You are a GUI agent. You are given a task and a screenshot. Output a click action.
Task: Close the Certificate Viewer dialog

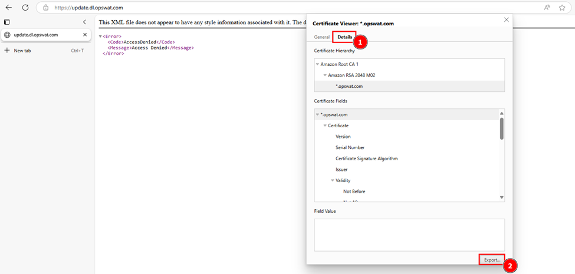coord(507,20)
